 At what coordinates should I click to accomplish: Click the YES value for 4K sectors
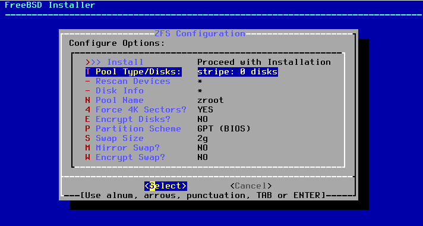pos(206,109)
